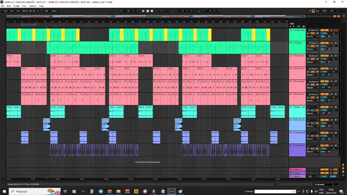
Task: Open the Windows Start menu
Action: coord(4,191)
